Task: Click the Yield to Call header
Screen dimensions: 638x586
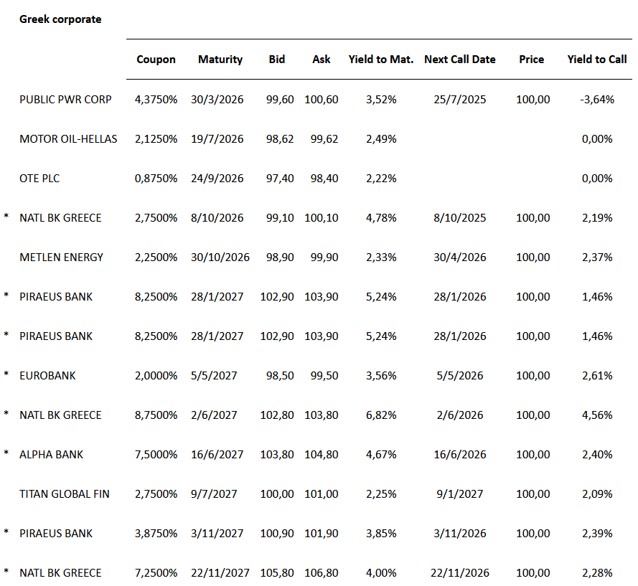Action: 597,60
